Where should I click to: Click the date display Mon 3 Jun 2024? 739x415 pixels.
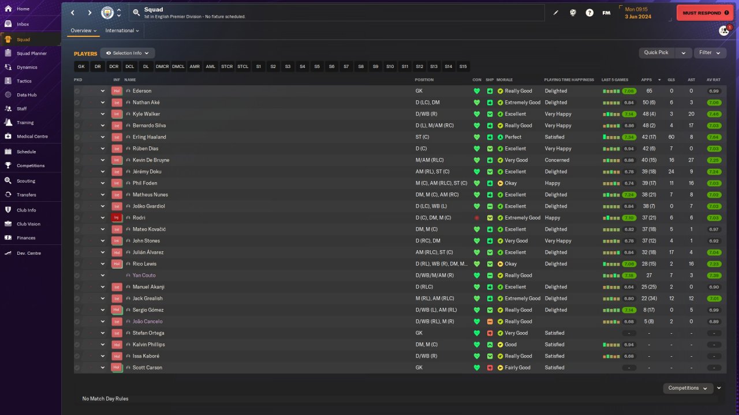pos(637,13)
